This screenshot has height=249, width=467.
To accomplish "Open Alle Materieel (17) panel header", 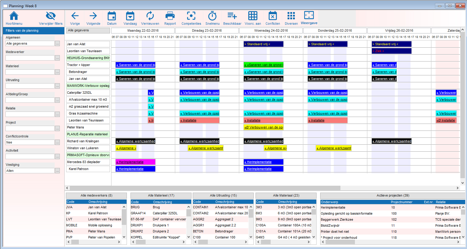I will (161, 195).
